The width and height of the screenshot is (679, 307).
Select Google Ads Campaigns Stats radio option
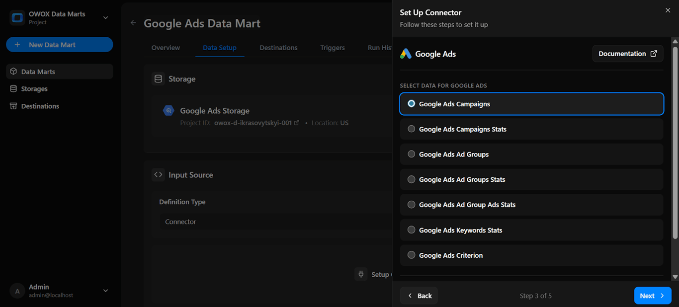pyautogui.click(x=531, y=129)
